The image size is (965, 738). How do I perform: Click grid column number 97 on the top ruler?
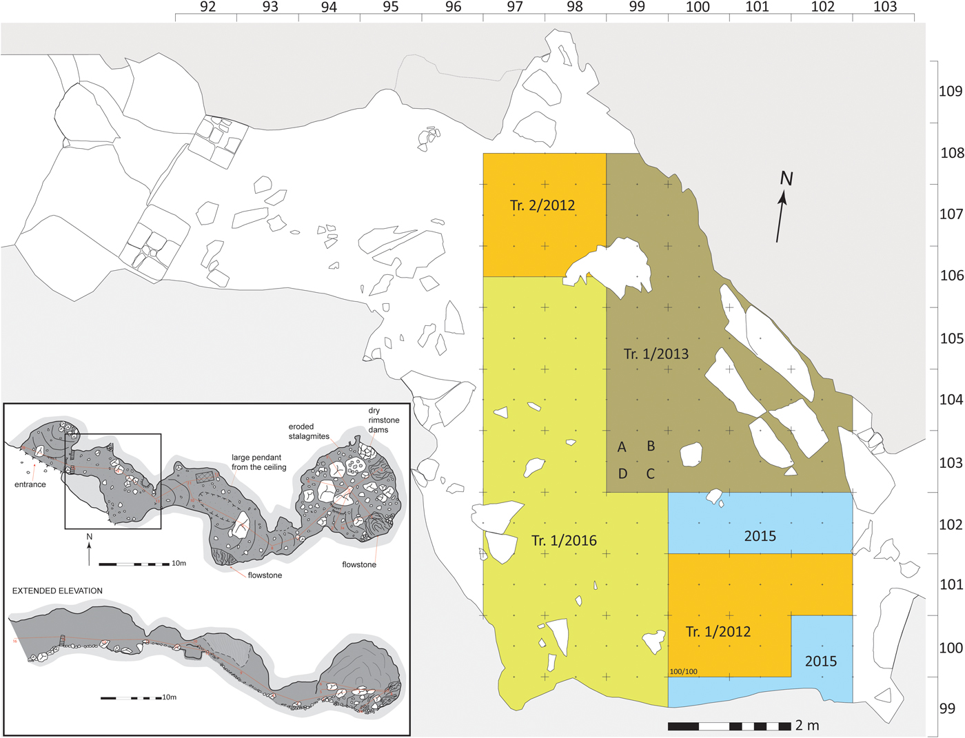tap(514, 7)
